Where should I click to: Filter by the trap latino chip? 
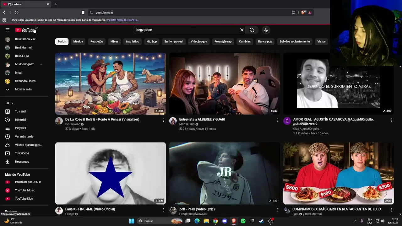point(133,41)
